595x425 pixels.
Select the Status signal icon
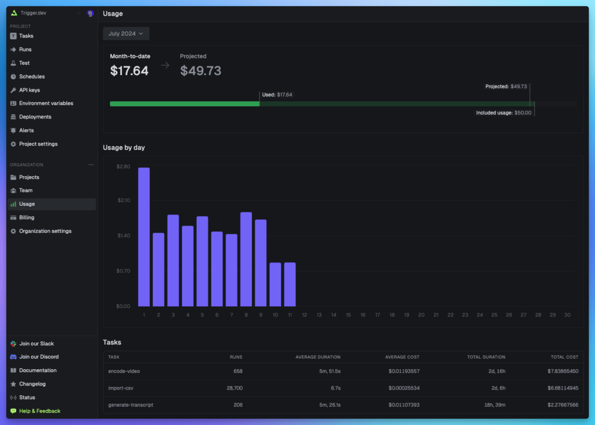[x=13, y=397]
